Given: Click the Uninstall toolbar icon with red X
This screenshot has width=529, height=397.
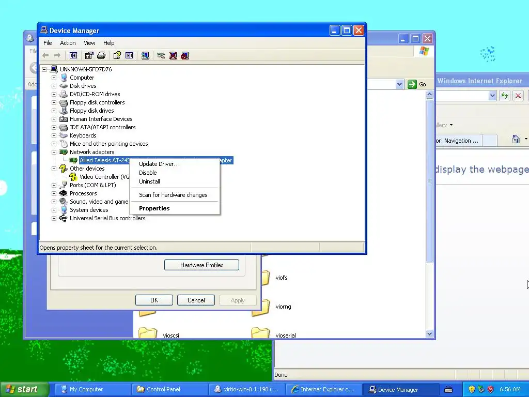Looking at the screenshot, I should [173, 55].
